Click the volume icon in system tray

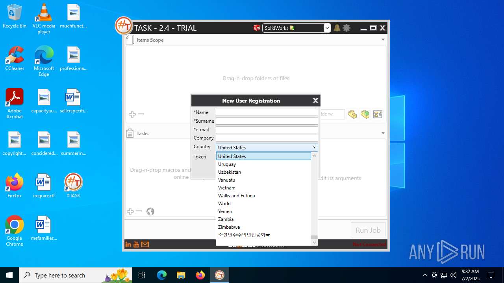click(453, 275)
